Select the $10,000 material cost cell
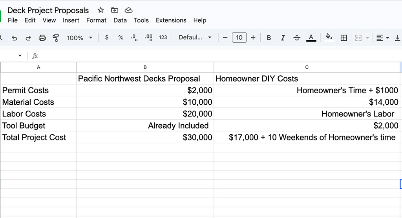This screenshot has width=402, height=218. (145, 102)
